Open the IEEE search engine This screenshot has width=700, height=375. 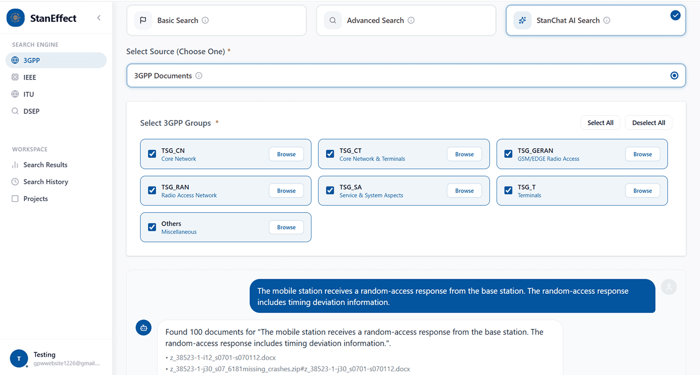pyautogui.click(x=56, y=77)
